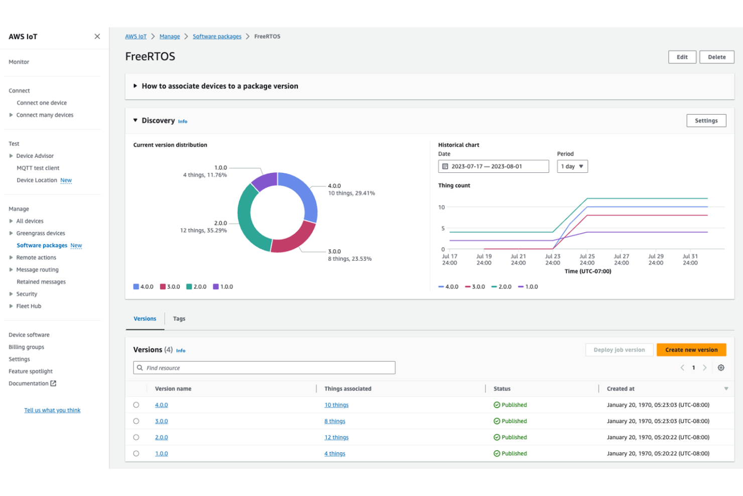
Task: Open table preferences via the gear icon
Action: 721,367
